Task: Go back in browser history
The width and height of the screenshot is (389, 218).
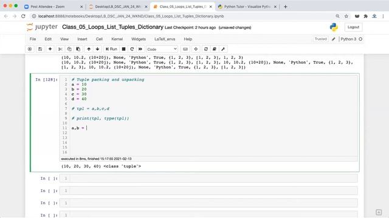Action: pyautogui.click(x=6, y=16)
